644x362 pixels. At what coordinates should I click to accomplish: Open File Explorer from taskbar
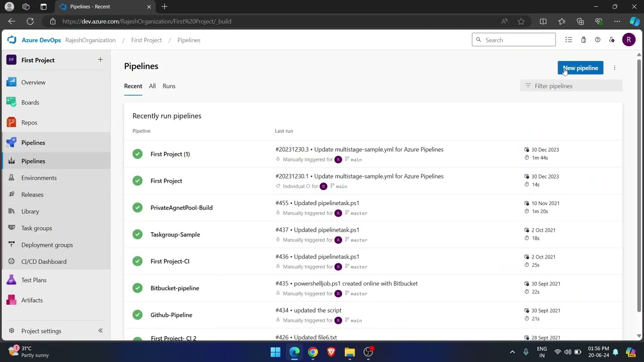point(350,352)
